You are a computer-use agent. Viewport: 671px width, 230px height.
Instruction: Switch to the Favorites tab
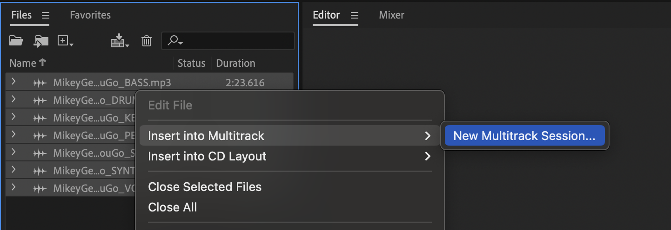click(x=90, y=15)
